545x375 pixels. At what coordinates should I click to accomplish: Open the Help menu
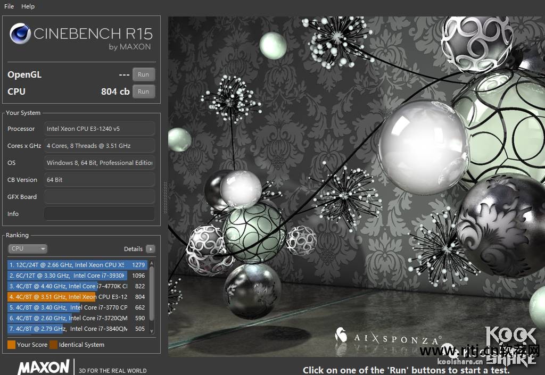tap(28, 6)
